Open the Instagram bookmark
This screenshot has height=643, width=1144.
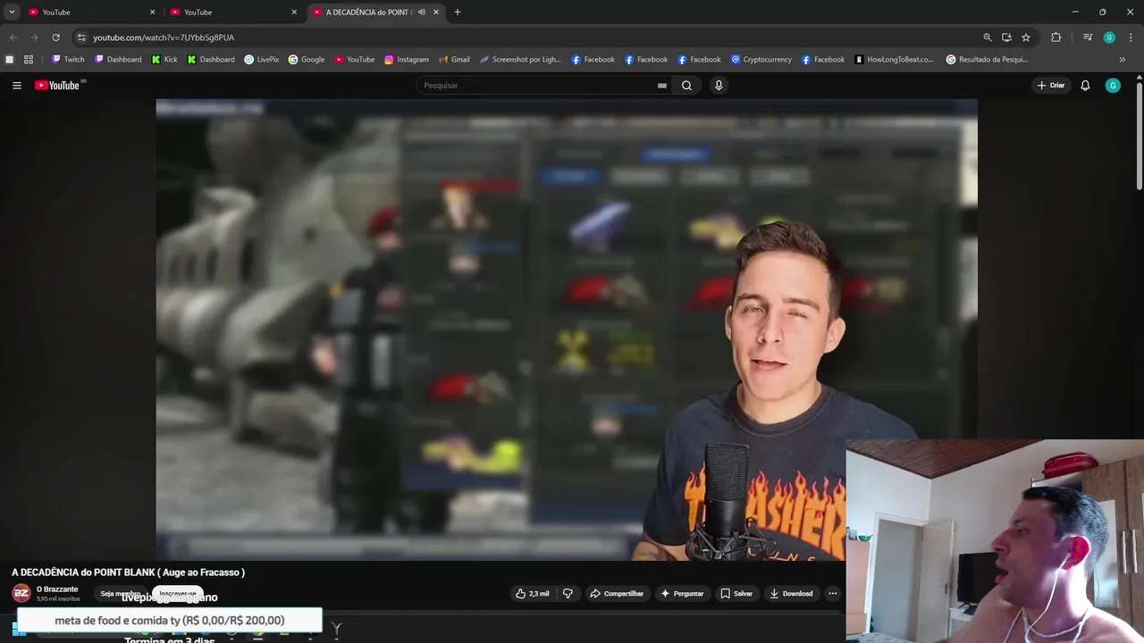point(407,60)
